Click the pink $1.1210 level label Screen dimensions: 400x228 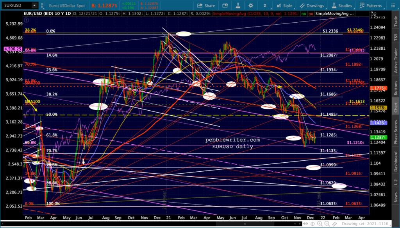(356, 142)
